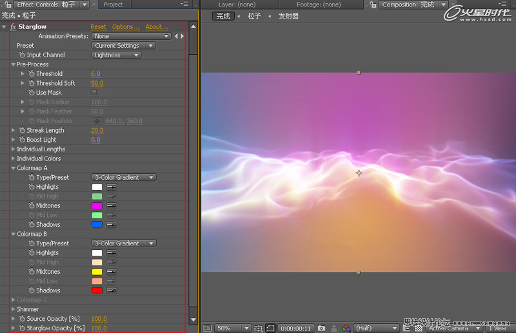
Task: Click Colormap B Shadows eyedropper
Action: pos(112,290)
